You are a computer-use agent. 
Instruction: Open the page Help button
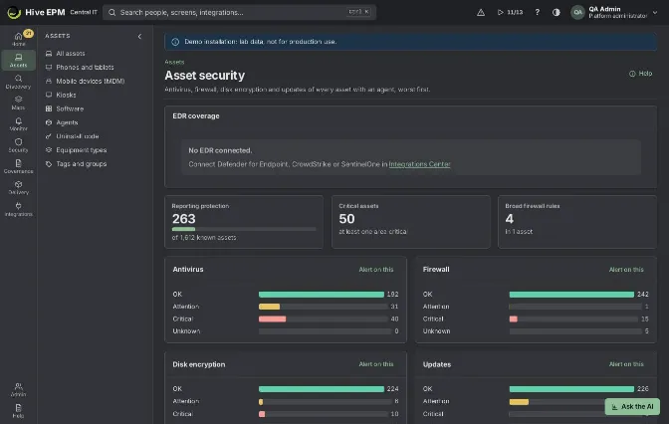click(640, 74)
